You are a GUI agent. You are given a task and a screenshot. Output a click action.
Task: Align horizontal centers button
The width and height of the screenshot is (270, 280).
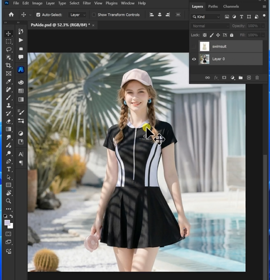pyautogui.click(x=160, y=15)
